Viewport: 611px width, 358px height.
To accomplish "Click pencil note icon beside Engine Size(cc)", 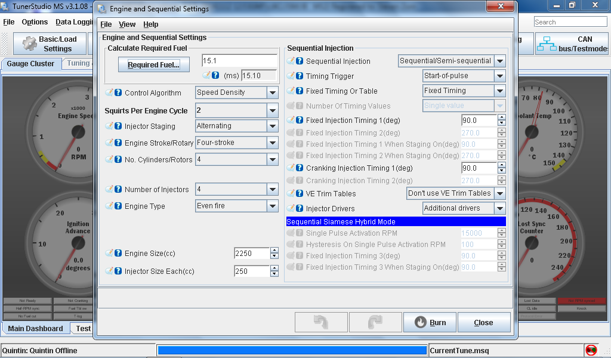I will coord(109,253).
